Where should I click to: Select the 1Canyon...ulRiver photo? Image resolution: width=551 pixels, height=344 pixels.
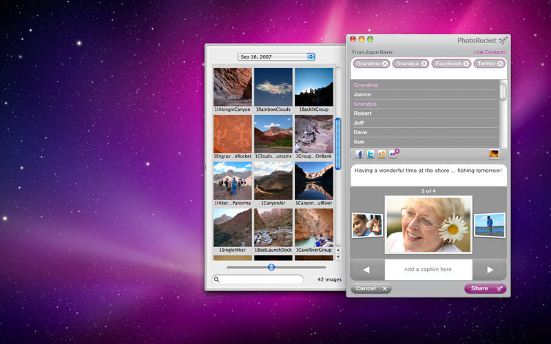[314, 181]
